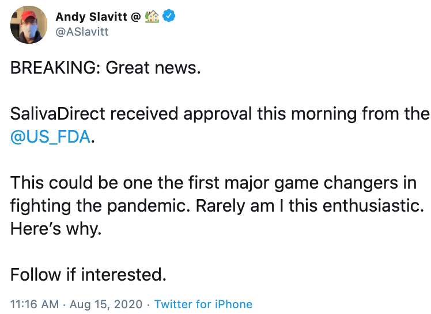Follow the @US_FDA mention link
Image resolution: width=431 pixels, height=314 pixels.
(51, 138)
